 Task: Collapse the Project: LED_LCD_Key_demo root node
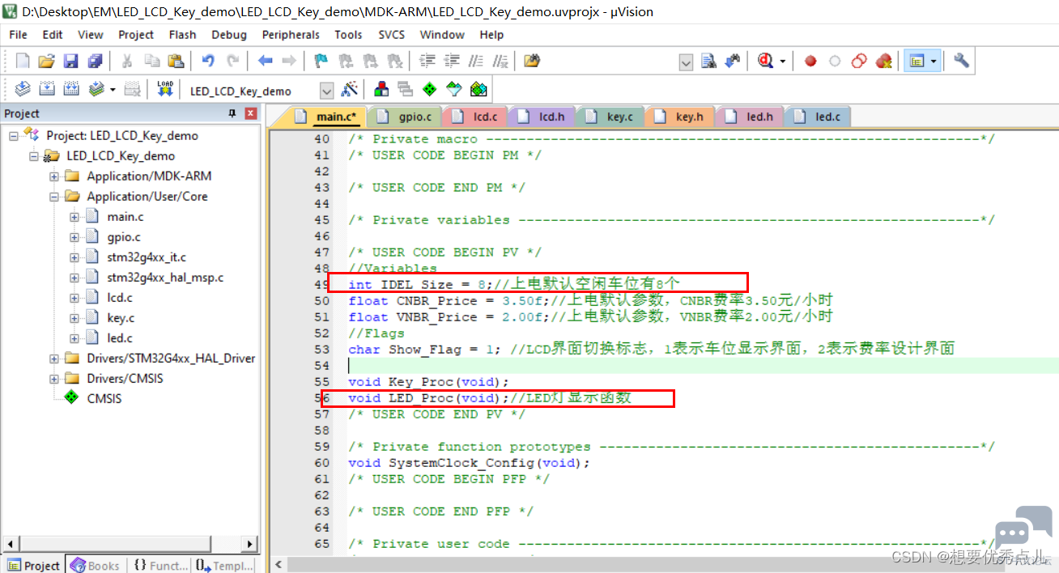pyautogui.click(x=14, y=136)
